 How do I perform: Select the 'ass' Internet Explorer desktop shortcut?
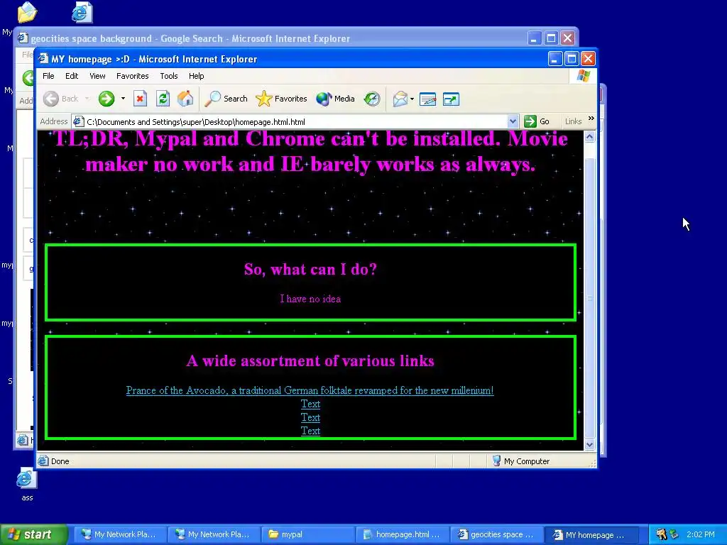(x=26, y=485)
